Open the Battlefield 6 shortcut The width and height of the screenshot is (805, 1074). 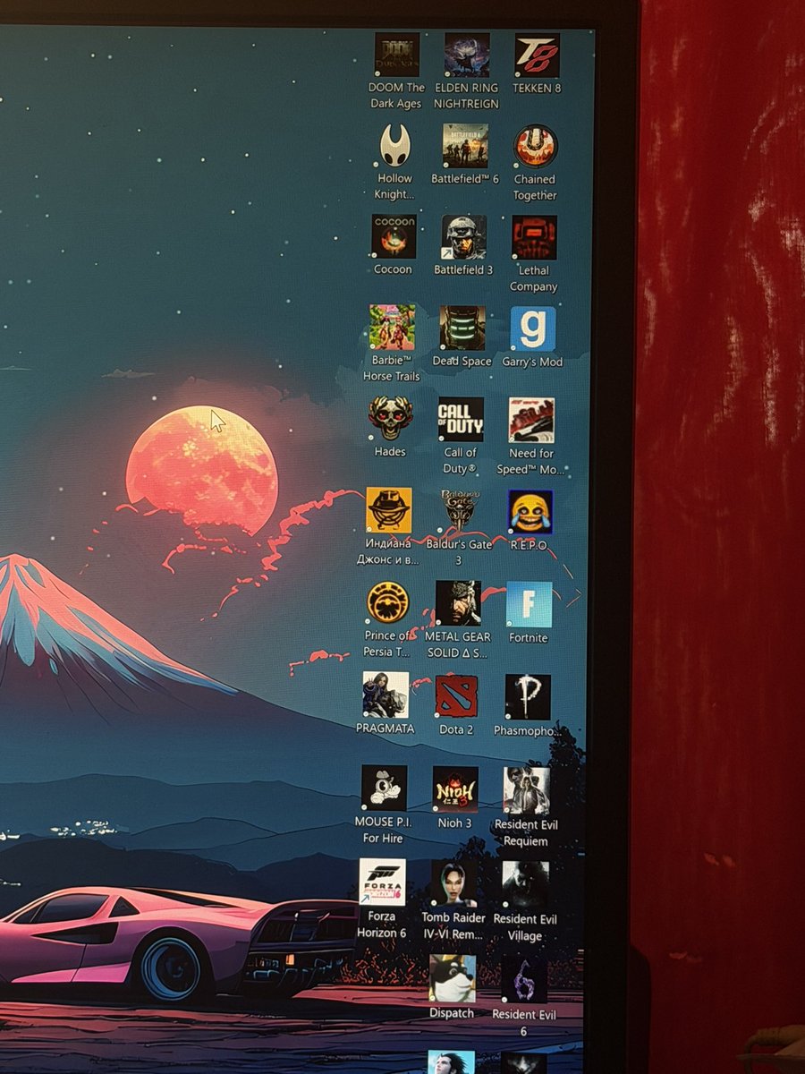click(x=465, y=146)
